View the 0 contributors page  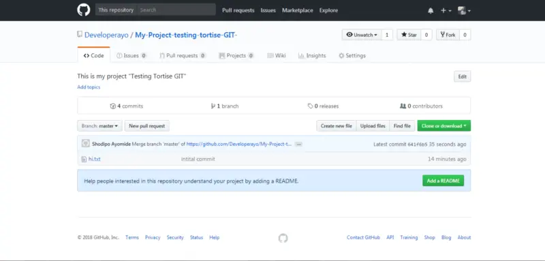421,106
